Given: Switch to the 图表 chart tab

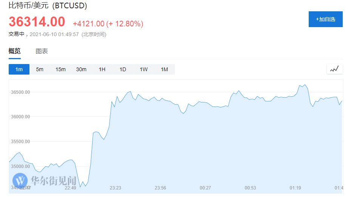Looking at the screenshot, I should 42,51.
